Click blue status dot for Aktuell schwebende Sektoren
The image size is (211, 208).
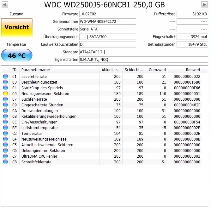point(5,145)
